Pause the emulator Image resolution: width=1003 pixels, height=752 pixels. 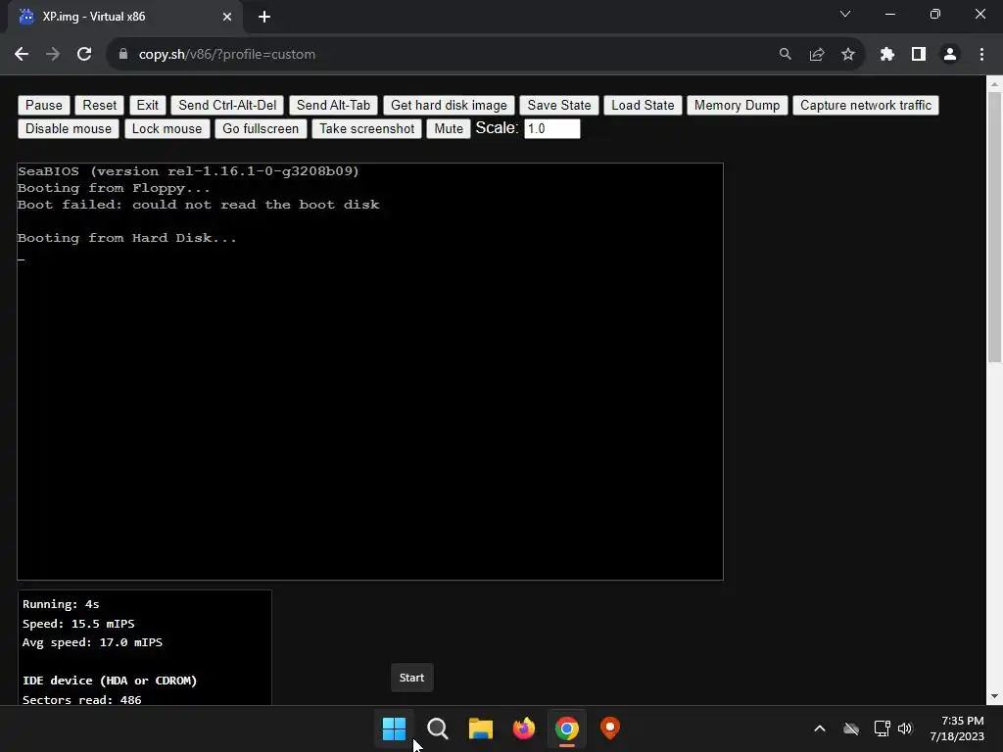coord(43,105)
